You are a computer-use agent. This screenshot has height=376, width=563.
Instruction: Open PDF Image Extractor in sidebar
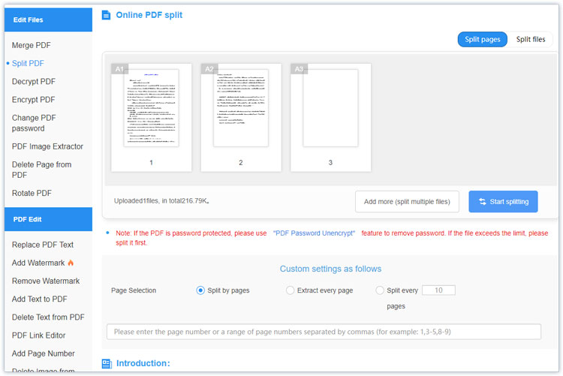click(x=47, y=146)
